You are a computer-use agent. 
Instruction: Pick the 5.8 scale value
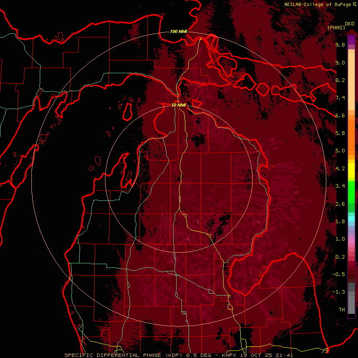[340, 133]
